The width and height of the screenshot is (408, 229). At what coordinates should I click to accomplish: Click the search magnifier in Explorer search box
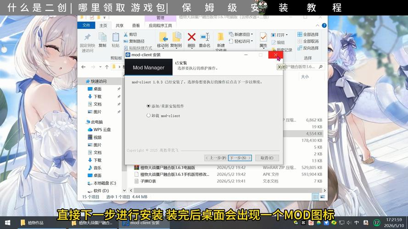(320, 67)
